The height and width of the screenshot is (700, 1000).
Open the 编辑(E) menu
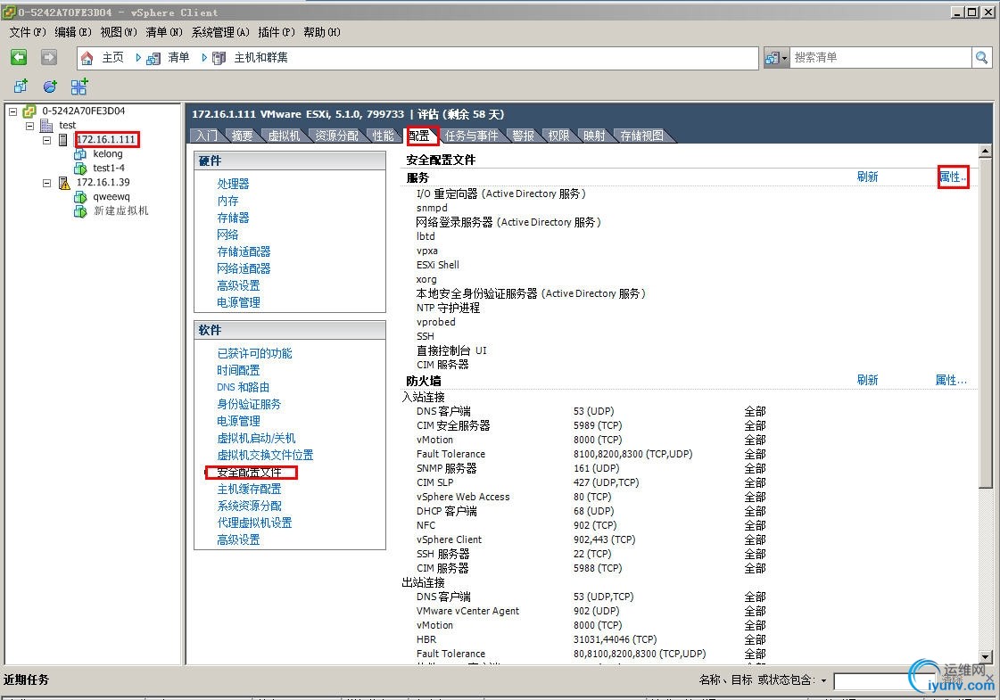(x=73, y=32)
